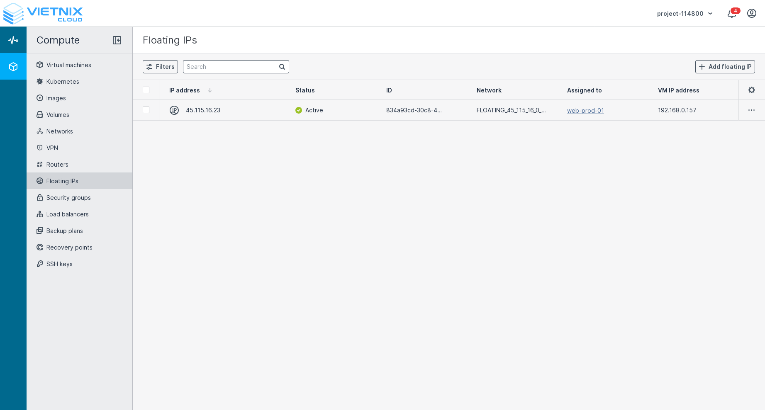Click the notification bell showing 4 alerts
765x410 pixels.
tap(731, 13)
